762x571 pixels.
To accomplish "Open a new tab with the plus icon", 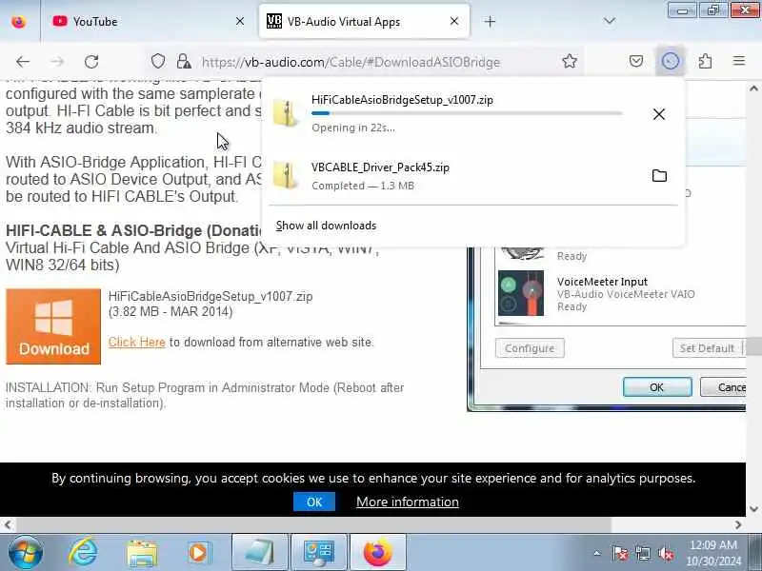I will tap(490, 21).
